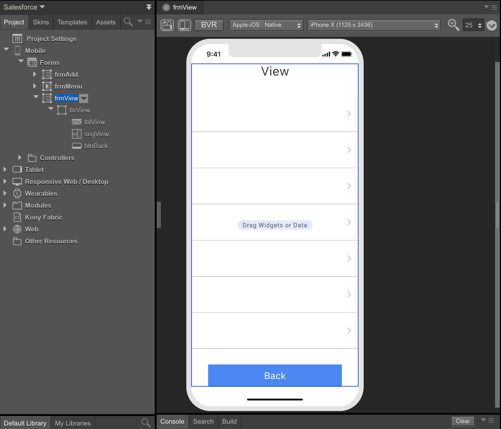
Task: Open the iPhone X device selector dropdown
Action: 373,25
